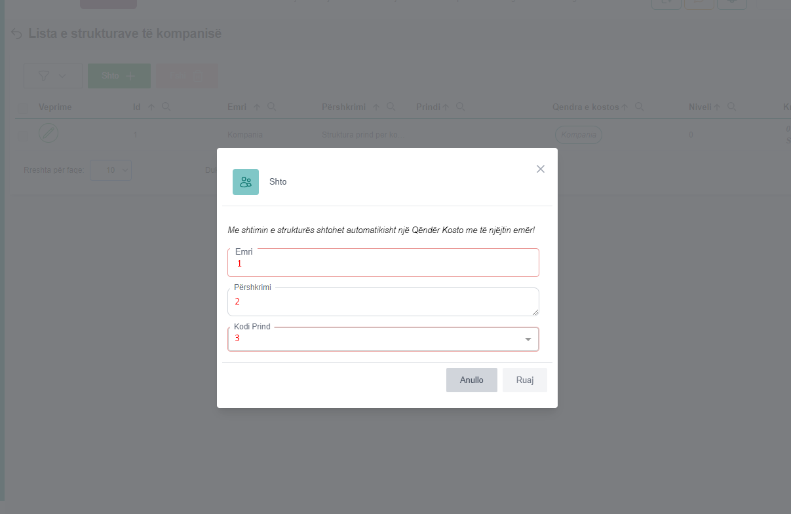Click the people icon in dialog header
The height and width of the screenshot is (514, 791).
(x=246, y=182)
